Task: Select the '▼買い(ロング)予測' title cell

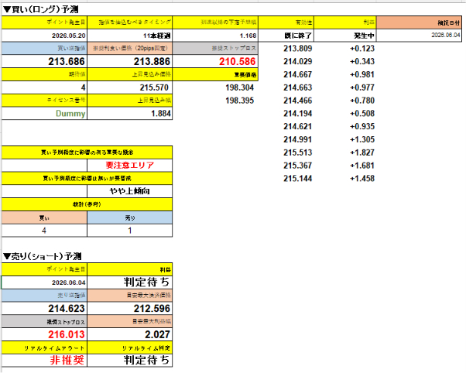Action: click(x=41, y=9)
